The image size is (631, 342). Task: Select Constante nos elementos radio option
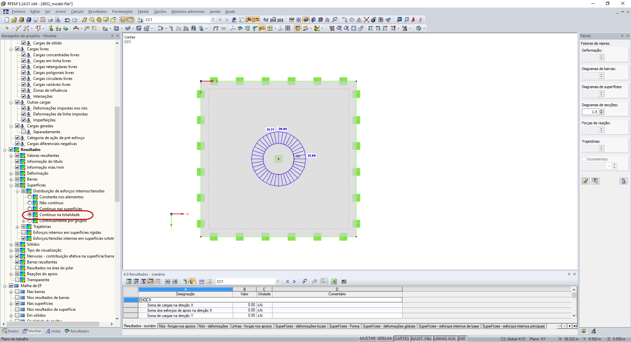(30, 197)
